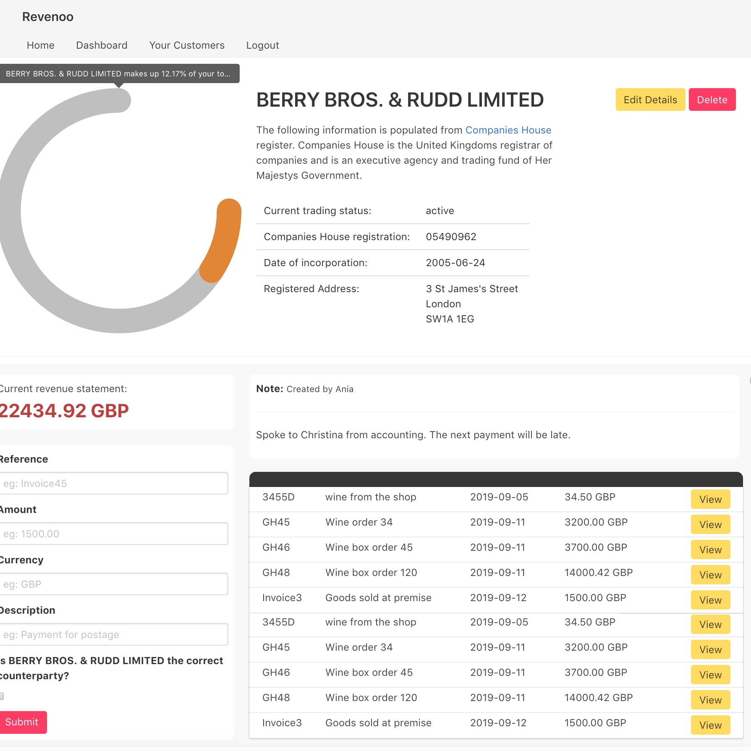Click the Edit Details button
Viewport: 751px width, 751px height.
650,99
